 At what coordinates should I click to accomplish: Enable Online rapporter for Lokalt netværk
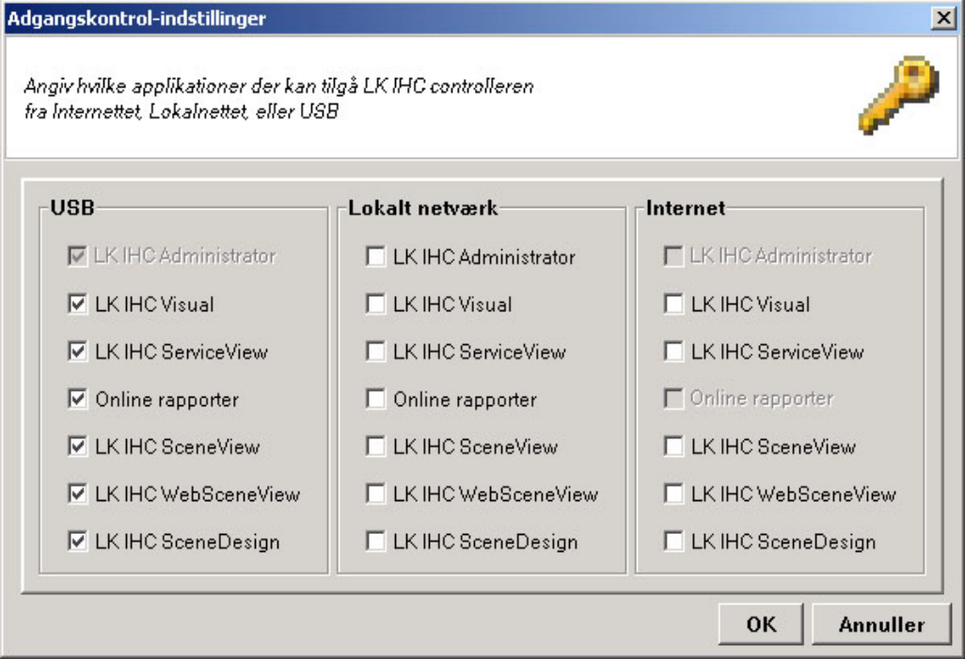tap(376, 400)
